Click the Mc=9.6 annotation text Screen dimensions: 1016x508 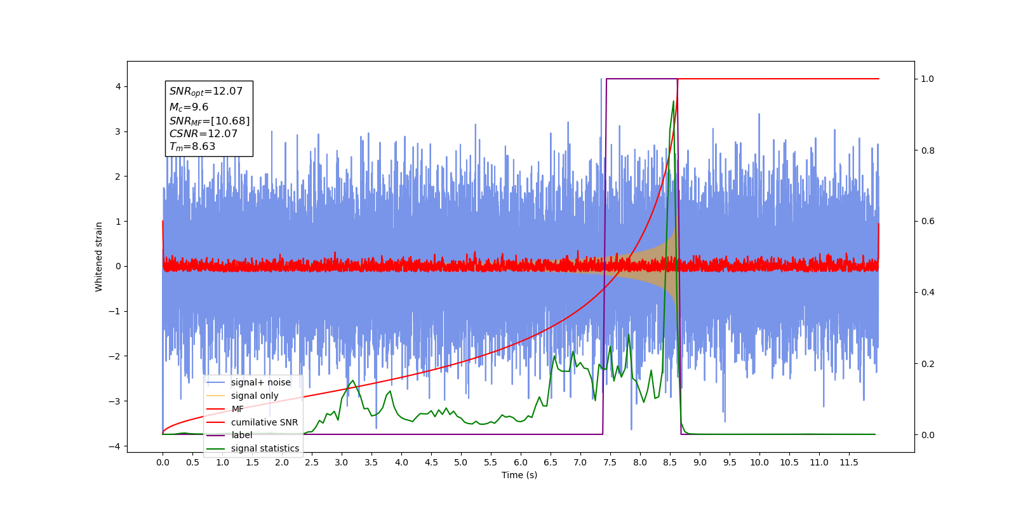point(189,107)
